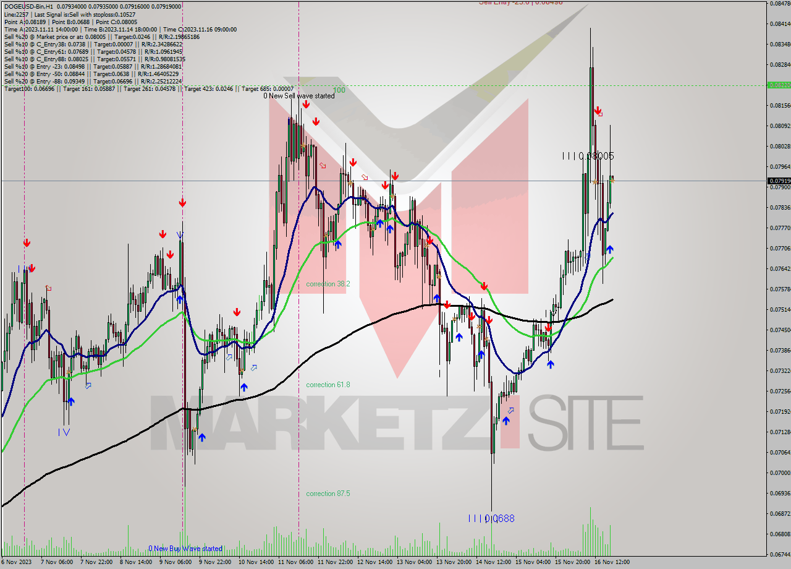Click the '0 New Sell wave started' label
This screenshot has width=791, height=569.
pyautogui.click(x=299, y=96)
